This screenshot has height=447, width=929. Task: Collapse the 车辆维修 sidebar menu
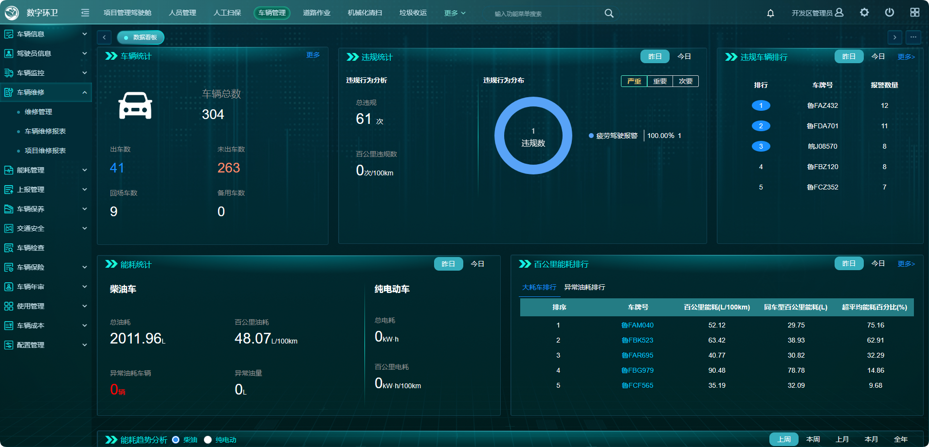[x=85, y=92]
